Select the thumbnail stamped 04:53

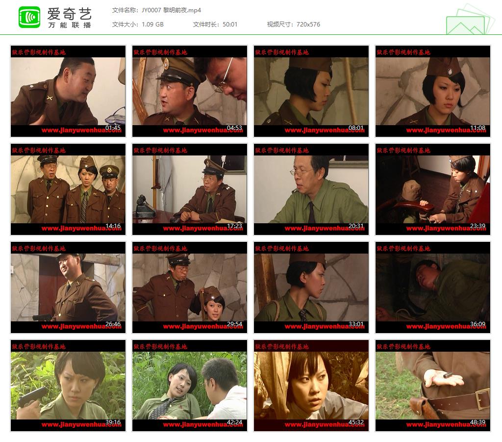[x=190, y=91]
